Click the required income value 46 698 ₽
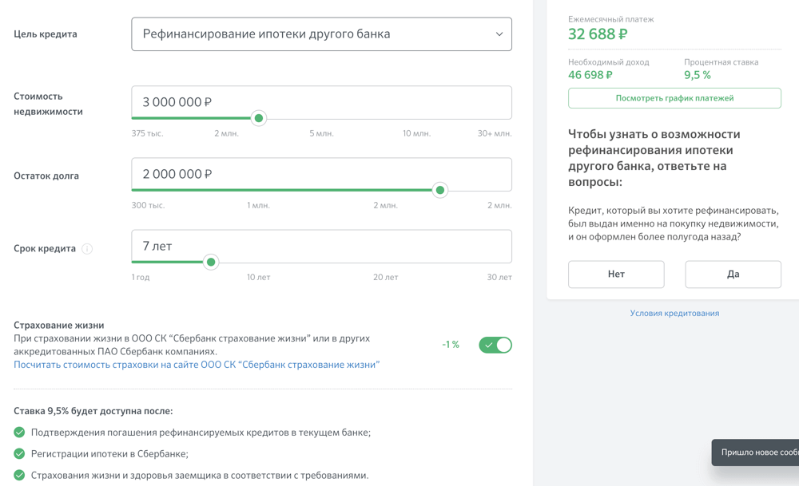Screen dimensions: 799x486 coord(590,75)
